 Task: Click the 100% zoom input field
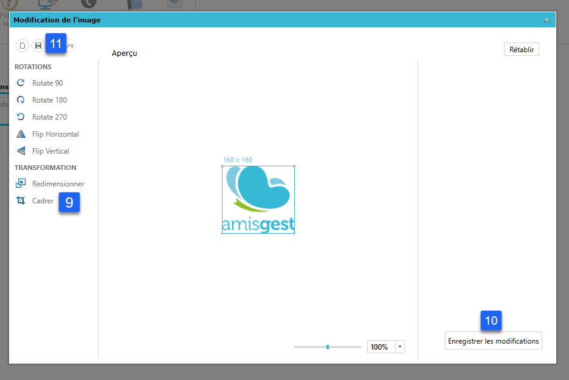pyautogui.click(x=381, y=347)
